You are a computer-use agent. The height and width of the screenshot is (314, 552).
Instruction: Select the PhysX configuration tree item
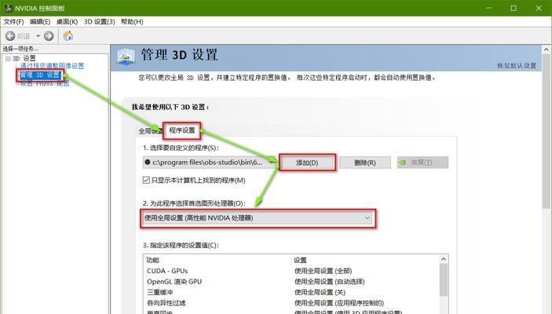[x=45, y=84]
